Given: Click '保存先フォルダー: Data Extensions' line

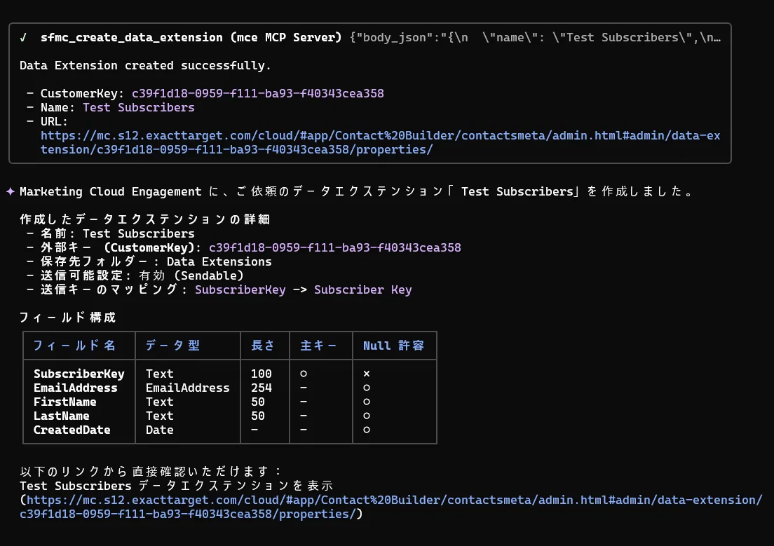Looking at the screenshot, I should (156, 261).
